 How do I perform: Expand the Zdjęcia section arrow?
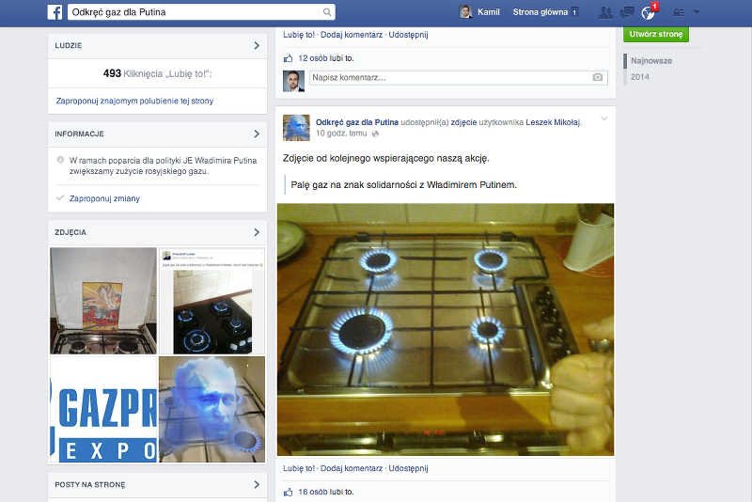coord(257,232)
